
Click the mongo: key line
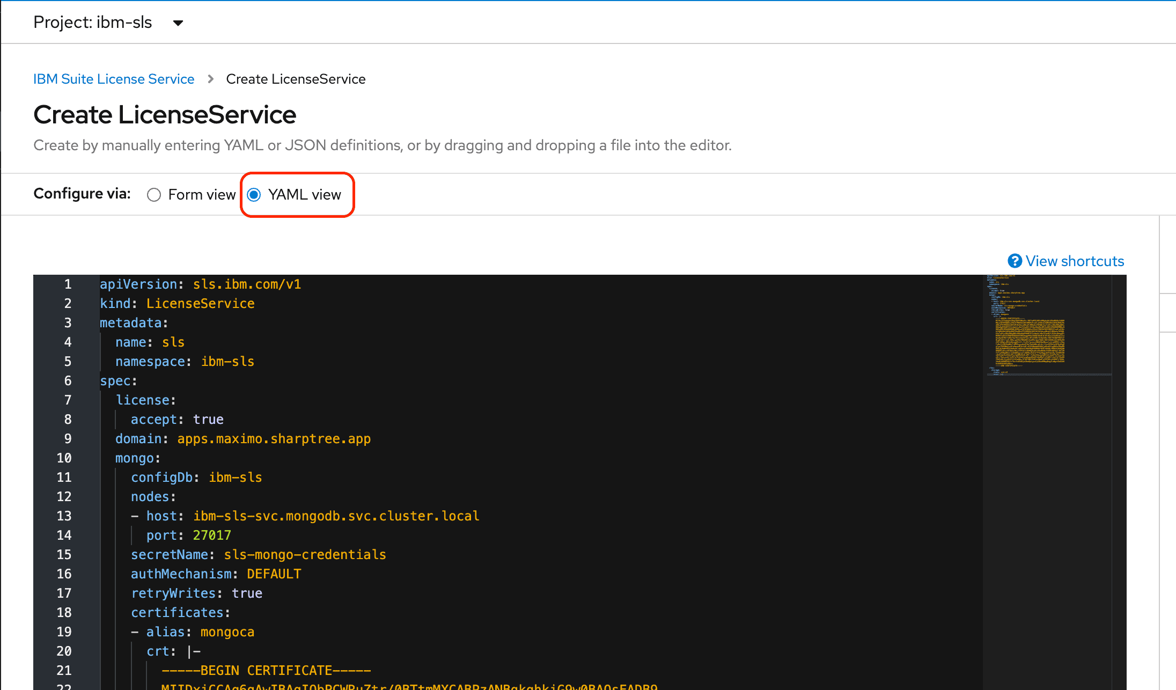pyautogui.click(x=138, y=458)
